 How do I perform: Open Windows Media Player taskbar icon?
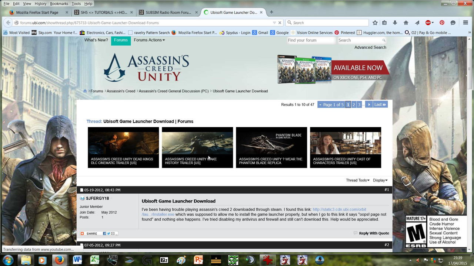[x=43, y=260]
